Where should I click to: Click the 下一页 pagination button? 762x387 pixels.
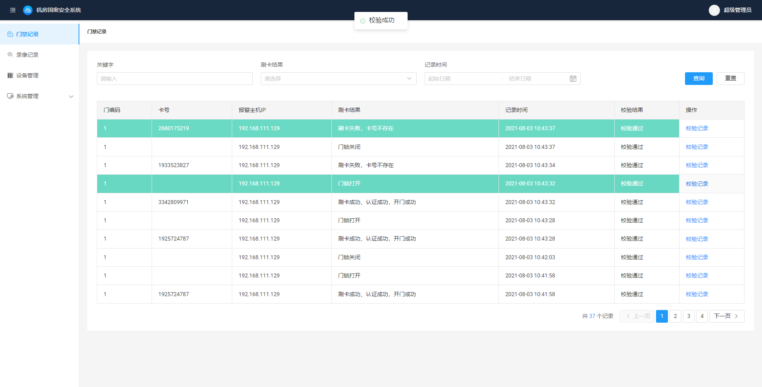(x=726, y=316)
